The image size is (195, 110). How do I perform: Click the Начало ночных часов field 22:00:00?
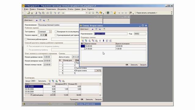(47, 64)
